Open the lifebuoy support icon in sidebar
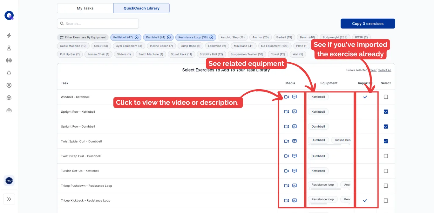This screenshot has width=434, height=213. click(x=9, y=85)
